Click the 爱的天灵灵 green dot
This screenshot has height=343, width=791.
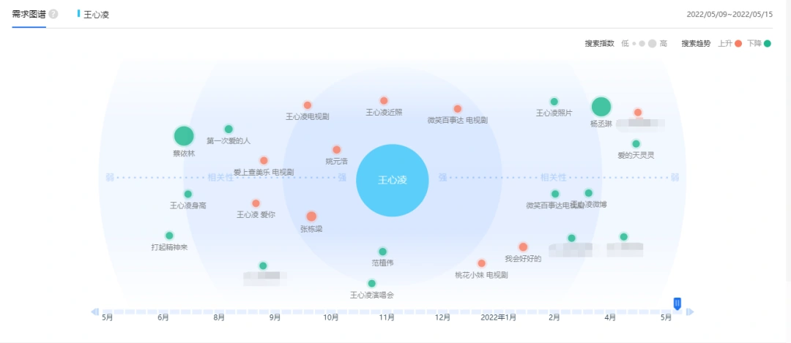pyautogui.click(x=636, y=144)
